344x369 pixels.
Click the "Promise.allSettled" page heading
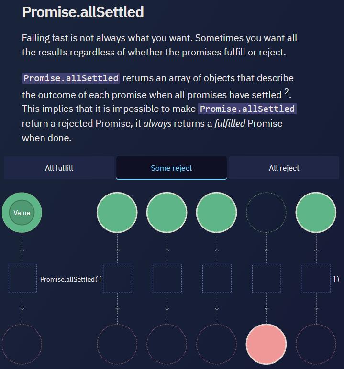83,12
